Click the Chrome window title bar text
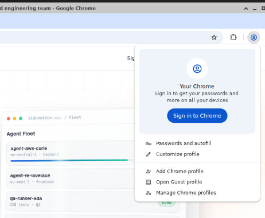The width and height of the screenshot is (265, 218). coord(48,8)
